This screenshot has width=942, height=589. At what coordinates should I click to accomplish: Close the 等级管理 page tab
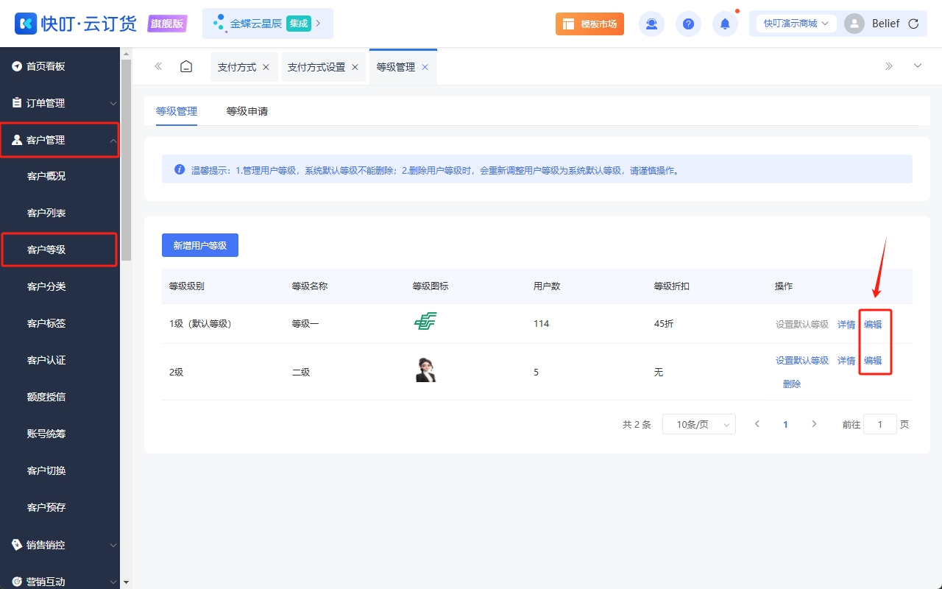(x=425, y=67)
